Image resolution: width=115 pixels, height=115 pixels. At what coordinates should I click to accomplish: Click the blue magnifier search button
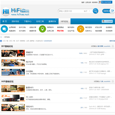pos(96,11)
